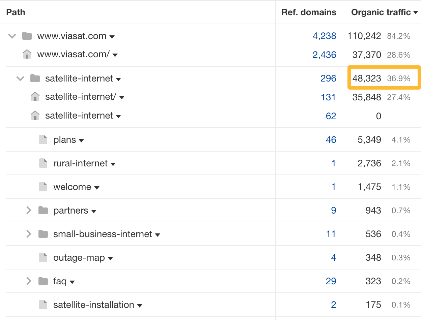Click the highlighted 48,323 organic traffic value

[369, 78]
